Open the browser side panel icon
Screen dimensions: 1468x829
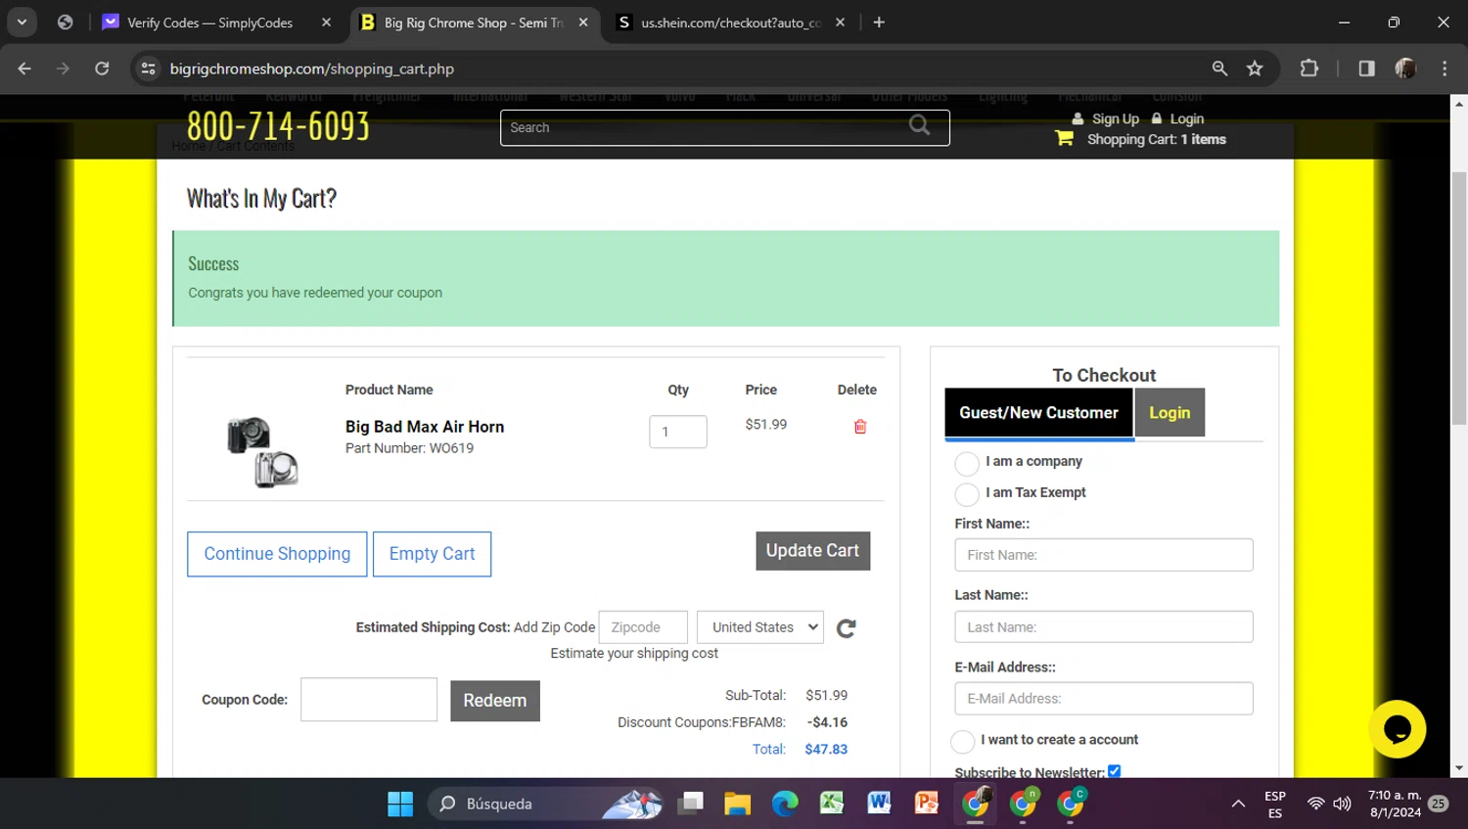click(1366, 69)
